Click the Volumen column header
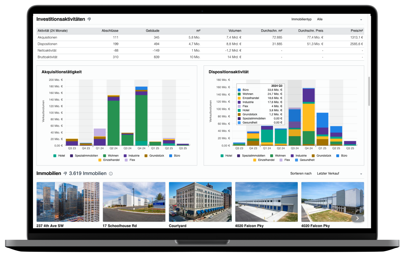The width and height of the screenshot is (405, 259). pos(235,31)
